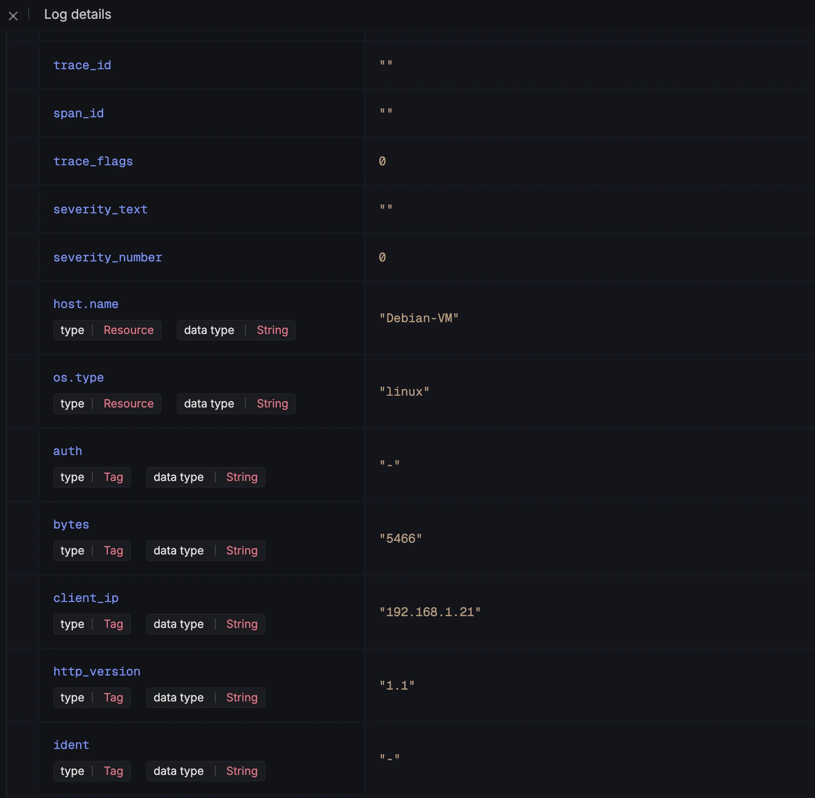Click the severity_number field name
Image resolution: width=815 pixels, height=798 pixels.
pos(107,257)
